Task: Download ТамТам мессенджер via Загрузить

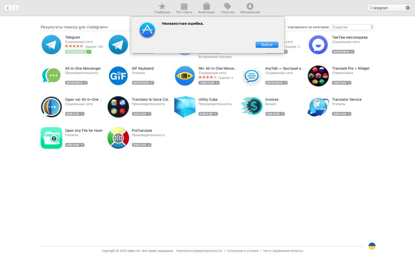Action: (x=343, y=52)
